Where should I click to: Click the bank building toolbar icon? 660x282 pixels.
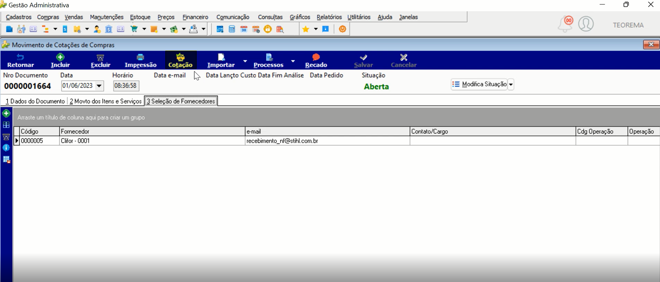[109, 29]
